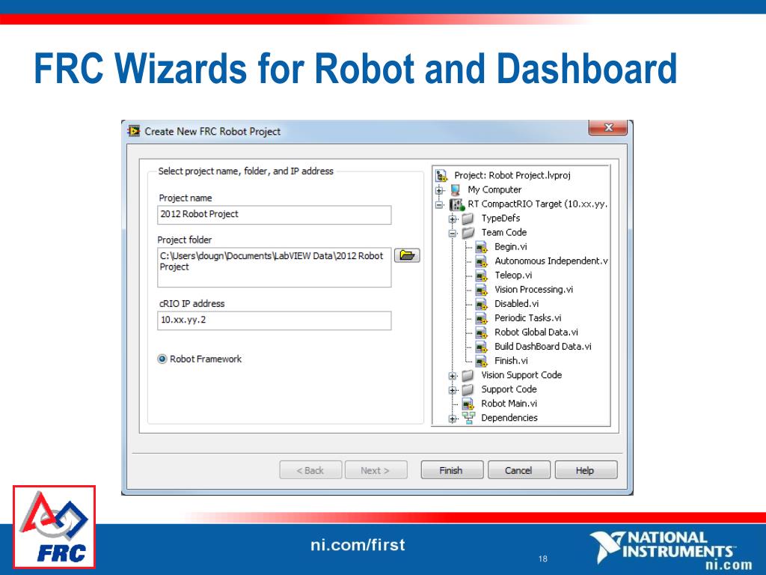The image size is (766, 575).
Task: Click the Team Code folder icon
Action: pyautogui.click(x=468, y=232)
